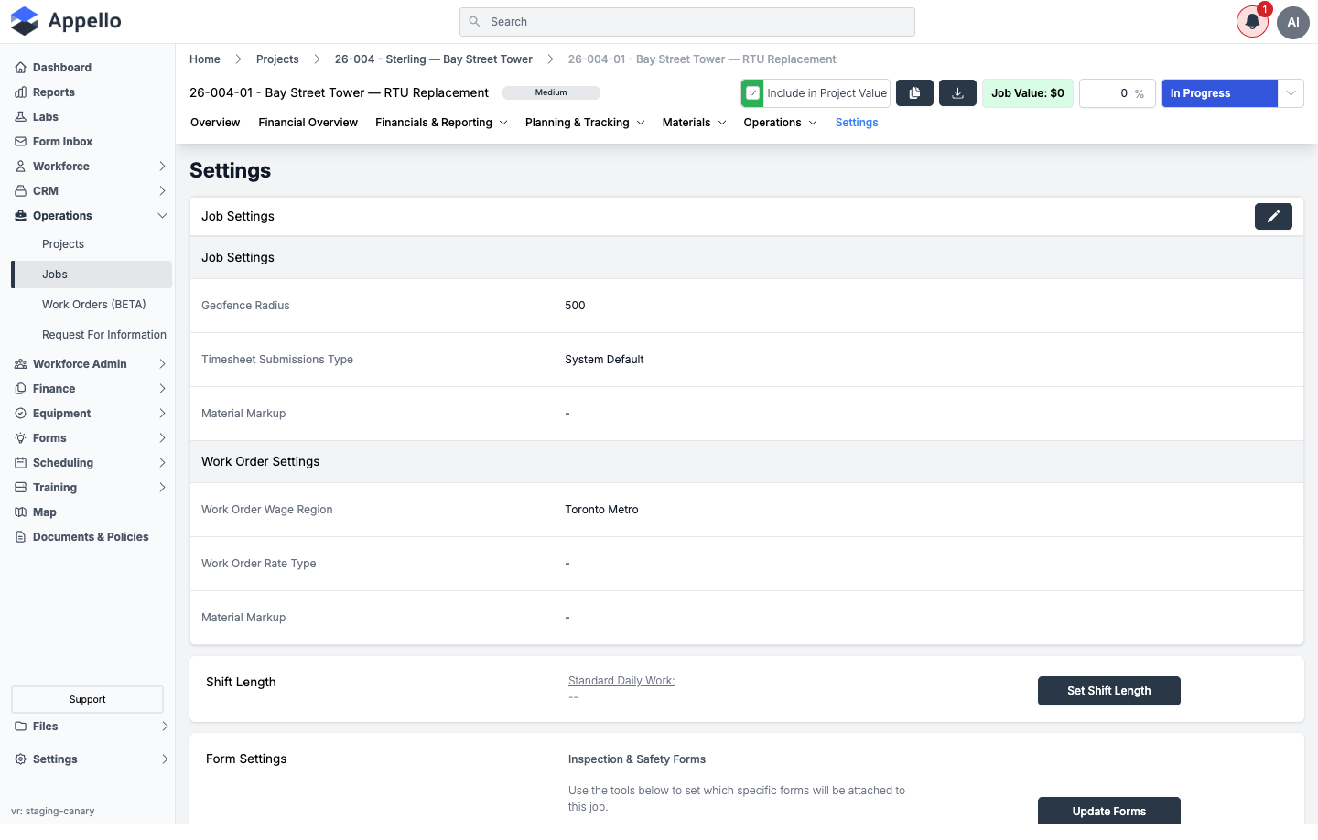Image resolution: width=1318 pixels, height=840 pixels.
Task: Click the Workforce Admin group icon
Action: pos(20,364)
